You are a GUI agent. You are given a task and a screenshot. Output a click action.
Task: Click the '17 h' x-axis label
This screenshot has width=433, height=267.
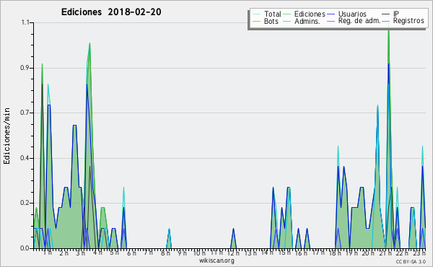click(318, 253)
